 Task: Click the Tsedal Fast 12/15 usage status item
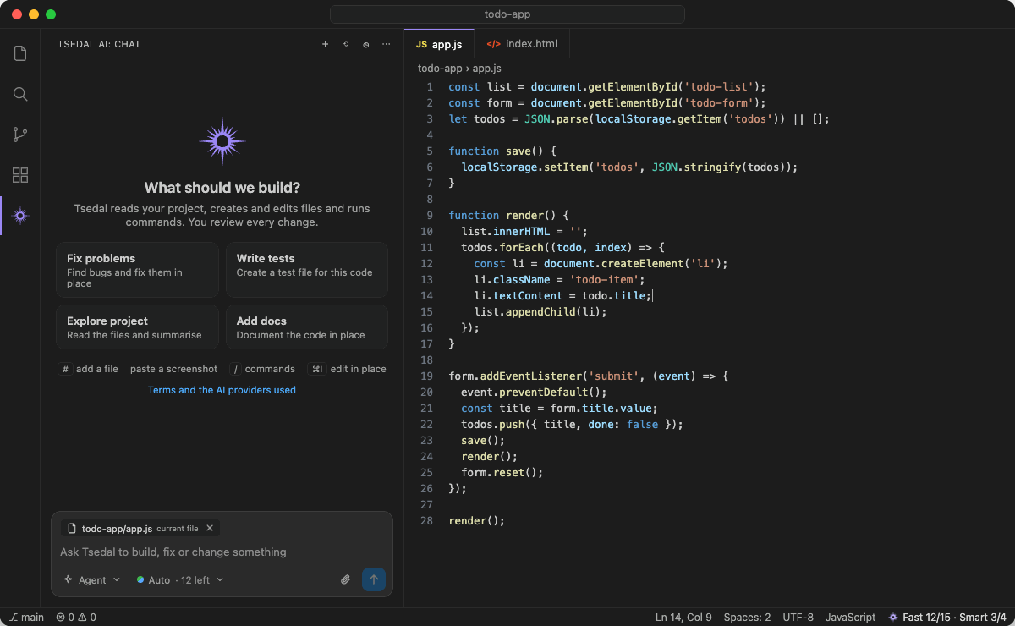(946, 618)
